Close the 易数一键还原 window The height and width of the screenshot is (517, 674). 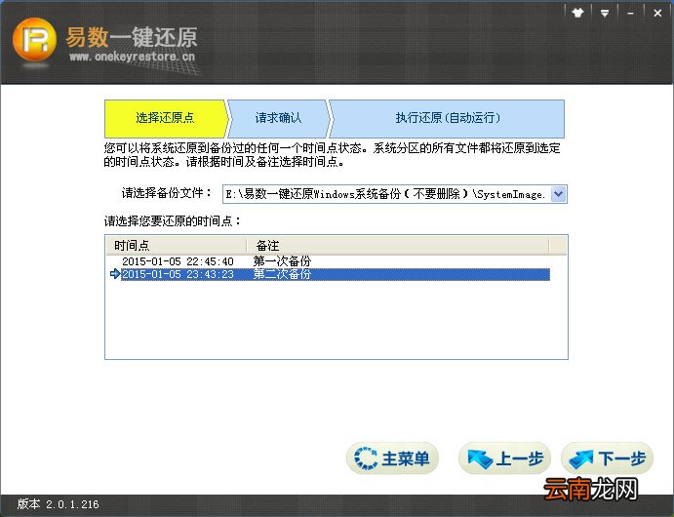tap(657, 13)
